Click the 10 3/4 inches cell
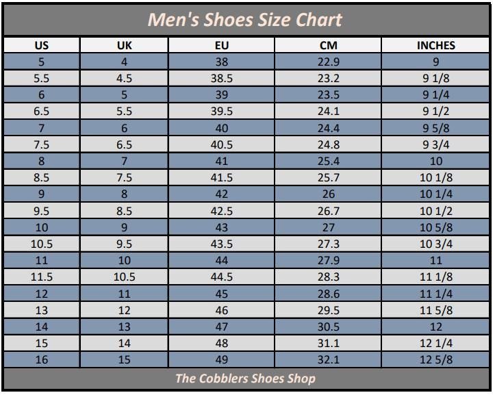This screenshot has height=395, width=495. tap(435, 244)
